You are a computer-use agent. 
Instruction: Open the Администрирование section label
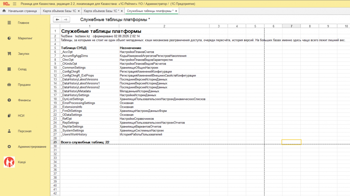(32, 147)
